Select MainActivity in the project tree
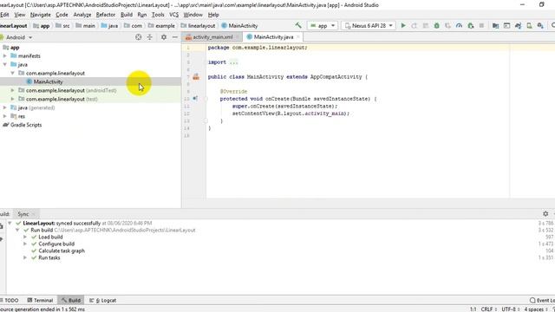Image resolution: width=555 pixels, height=312 pixels. (x=49, y=81)
